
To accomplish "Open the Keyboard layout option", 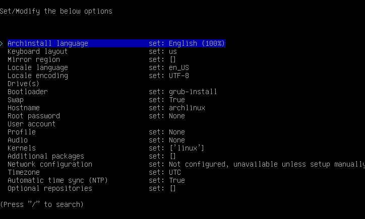I will pyautogui.click(x=38, y=51).
